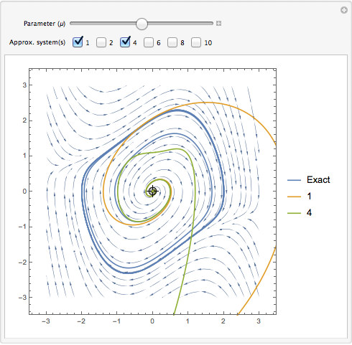Click the slider track left of the thumb
Screen dimensions: 352x345
(x=103, y=24)
